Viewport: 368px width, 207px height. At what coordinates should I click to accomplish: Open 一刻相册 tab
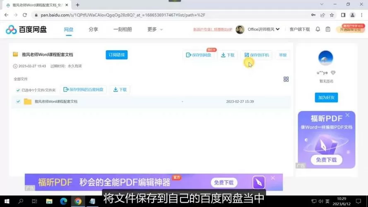[123, 29]
